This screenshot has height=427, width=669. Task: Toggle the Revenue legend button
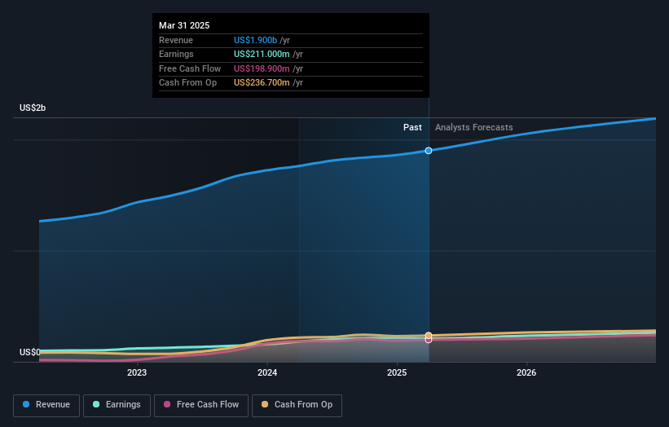pyautogui.click(x=46, y=405)
